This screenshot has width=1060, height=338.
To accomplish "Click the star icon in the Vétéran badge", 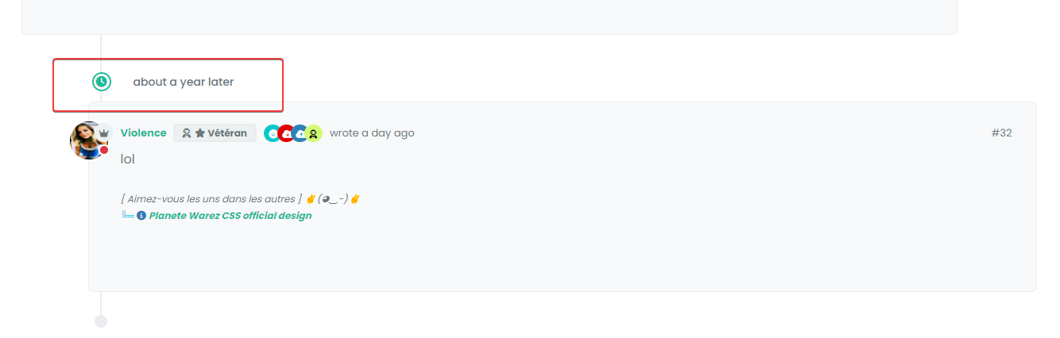I will pyautogui.click(x=200, y=133).
